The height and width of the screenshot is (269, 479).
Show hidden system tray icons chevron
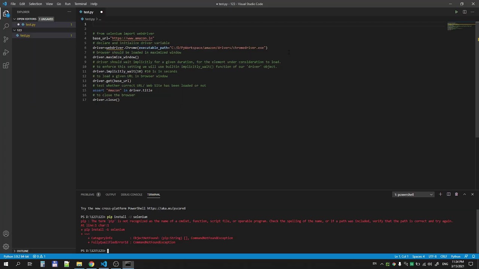[x=382, y=264]
